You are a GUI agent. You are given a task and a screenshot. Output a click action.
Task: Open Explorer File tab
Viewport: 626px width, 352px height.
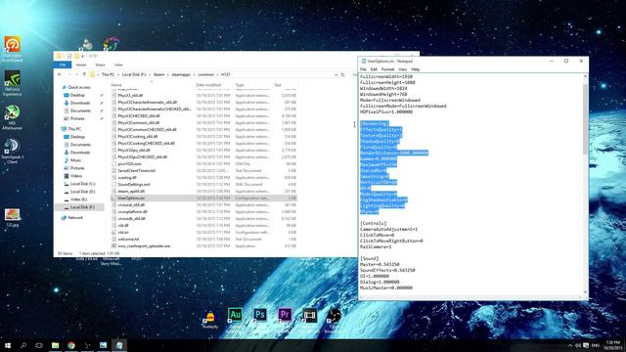point(63,65)
